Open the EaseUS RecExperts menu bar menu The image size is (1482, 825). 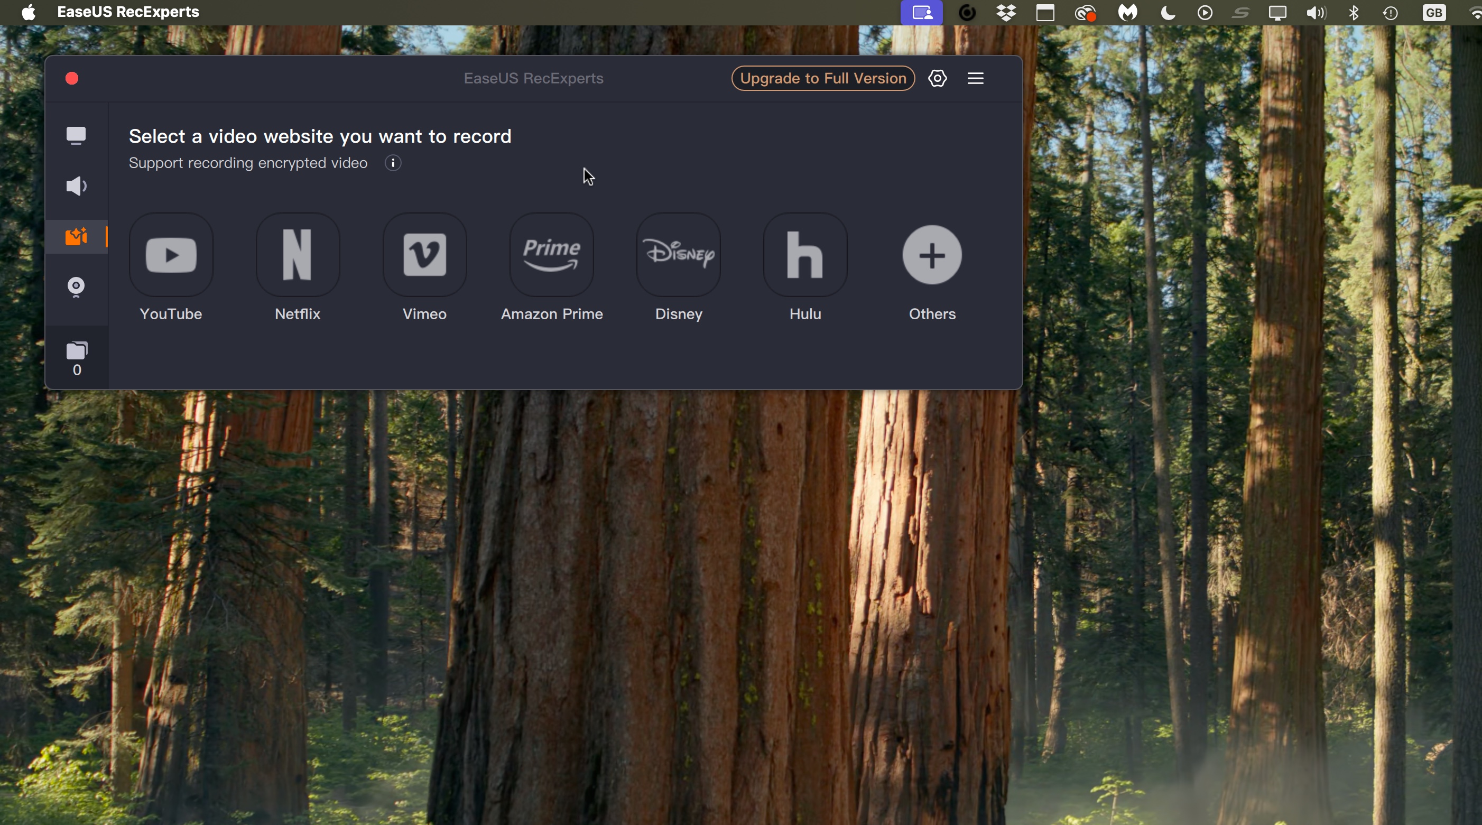click(128, 12)
